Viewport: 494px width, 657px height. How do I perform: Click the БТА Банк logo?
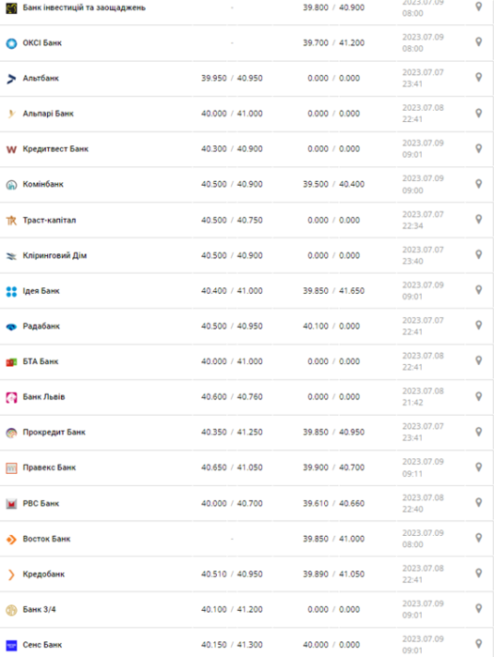click(x=11, y=362)
